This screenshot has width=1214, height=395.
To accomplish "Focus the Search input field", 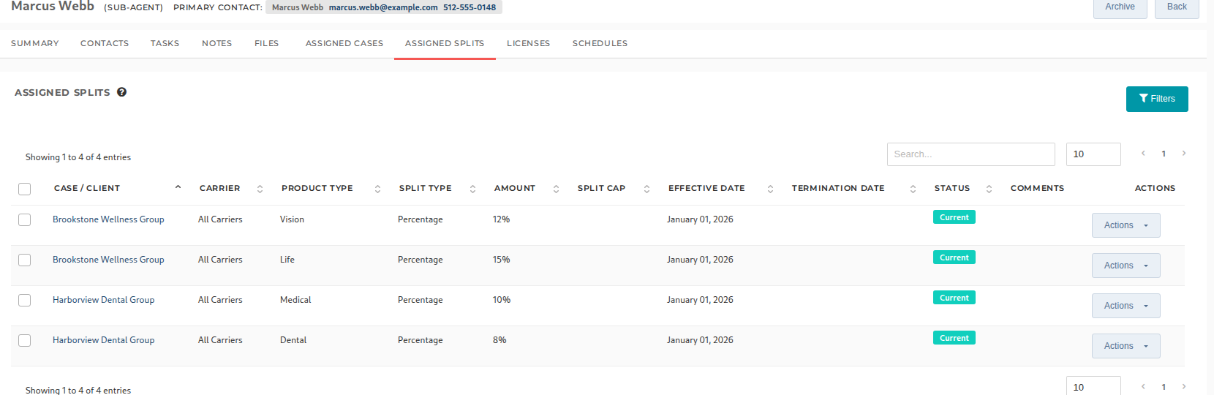I will 971,154.
